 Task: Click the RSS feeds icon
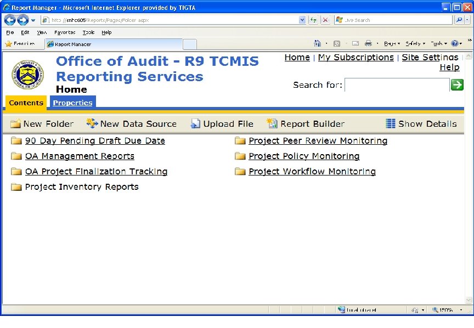click(337, 43)
